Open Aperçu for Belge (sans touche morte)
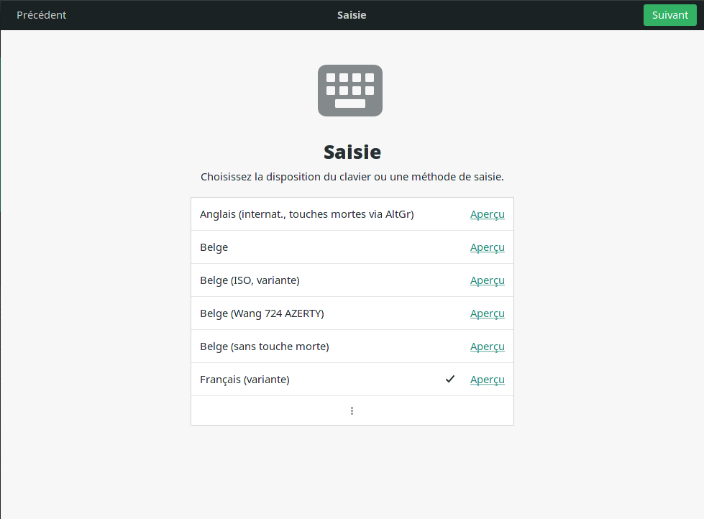 (487, 346)
